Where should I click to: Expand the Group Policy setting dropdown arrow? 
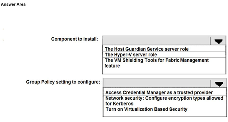(x=219, y=84)
